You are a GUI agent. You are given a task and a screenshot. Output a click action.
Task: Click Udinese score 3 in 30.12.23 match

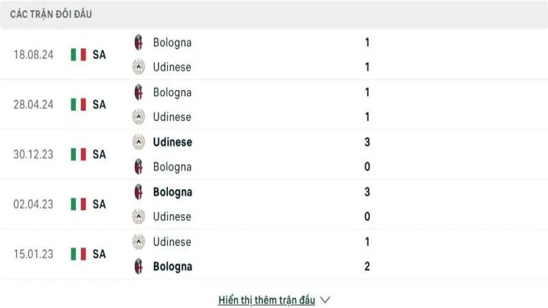[x=367, y=142]
